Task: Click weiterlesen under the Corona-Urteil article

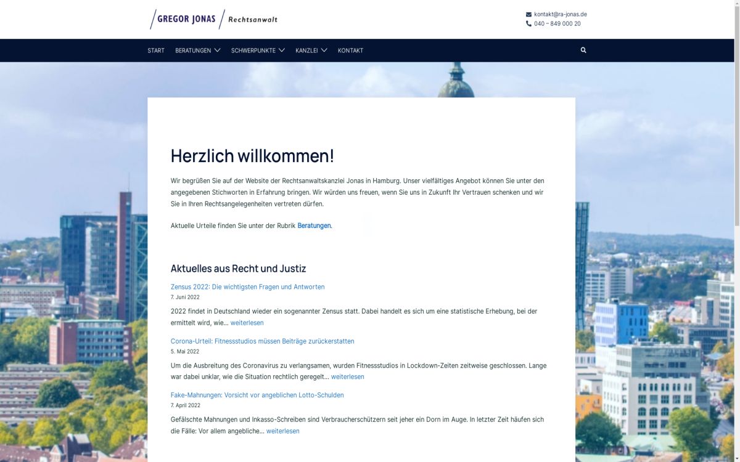Action: [x=348, y=376]
